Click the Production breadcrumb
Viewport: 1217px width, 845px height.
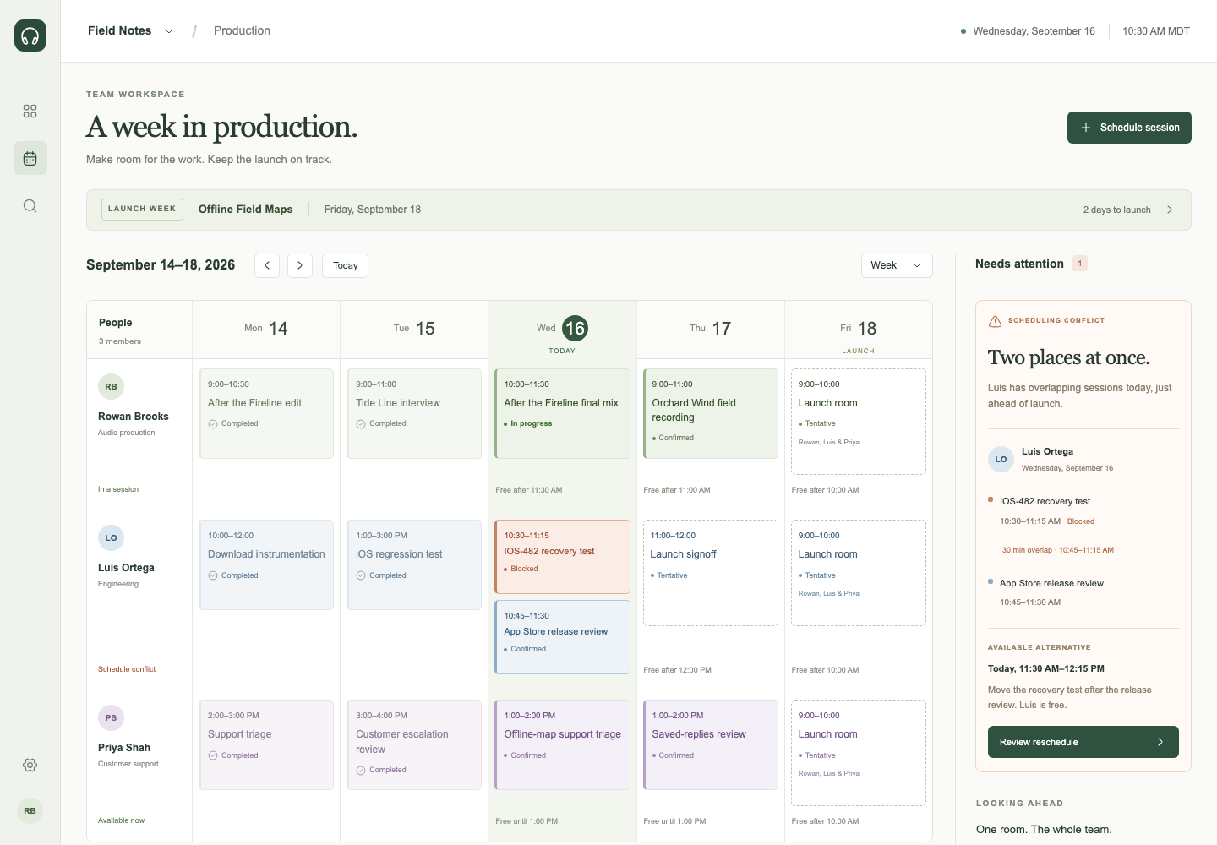242,30
